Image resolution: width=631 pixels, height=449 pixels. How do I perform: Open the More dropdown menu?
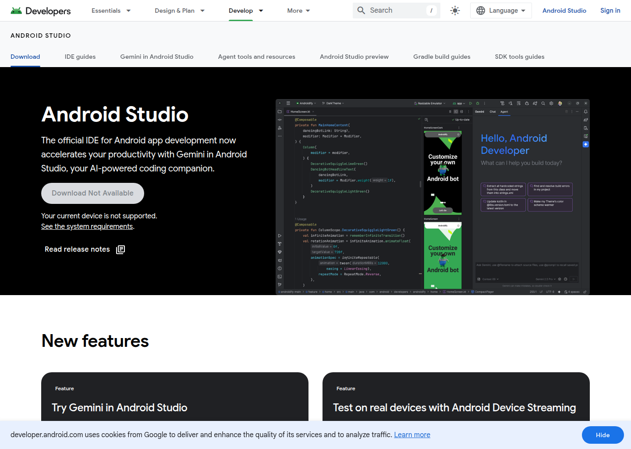[299, 11]
